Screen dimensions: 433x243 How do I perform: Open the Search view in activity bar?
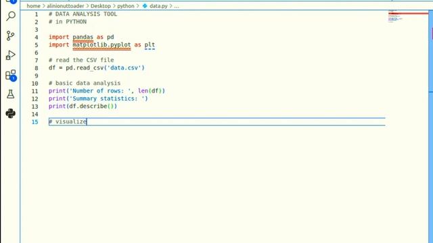[11, 16]
